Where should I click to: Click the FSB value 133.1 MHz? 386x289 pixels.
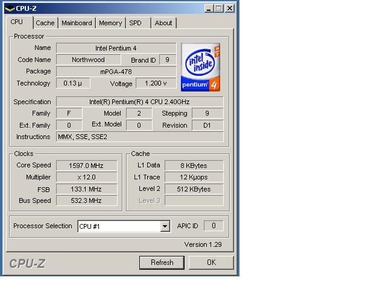(86, 189)
